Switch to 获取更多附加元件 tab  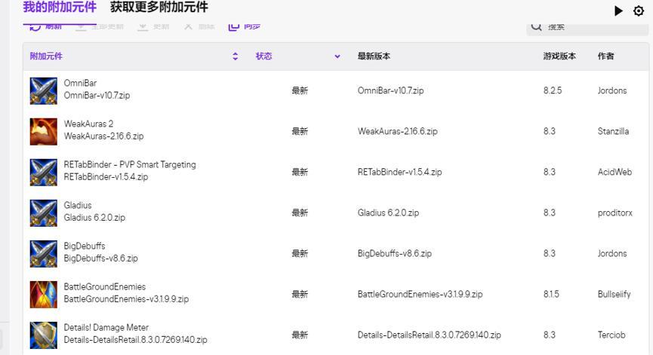(159, 7)
